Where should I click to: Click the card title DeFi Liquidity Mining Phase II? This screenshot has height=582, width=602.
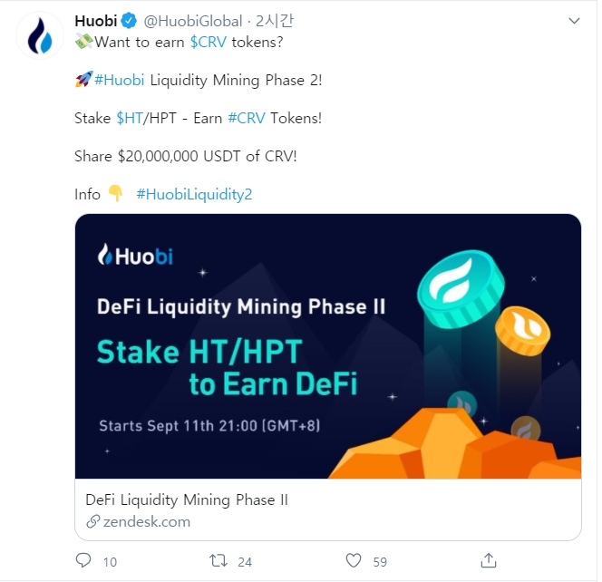coord(186,500)
